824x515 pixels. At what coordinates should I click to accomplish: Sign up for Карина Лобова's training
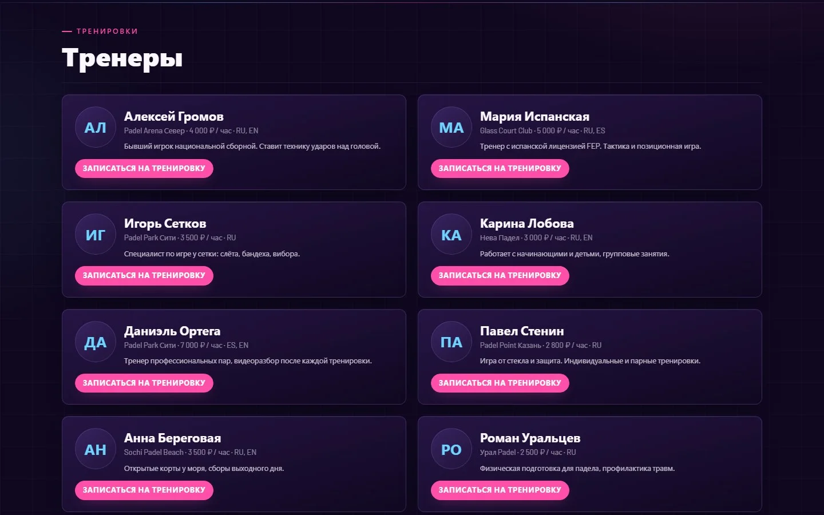(x=500, y=275)
